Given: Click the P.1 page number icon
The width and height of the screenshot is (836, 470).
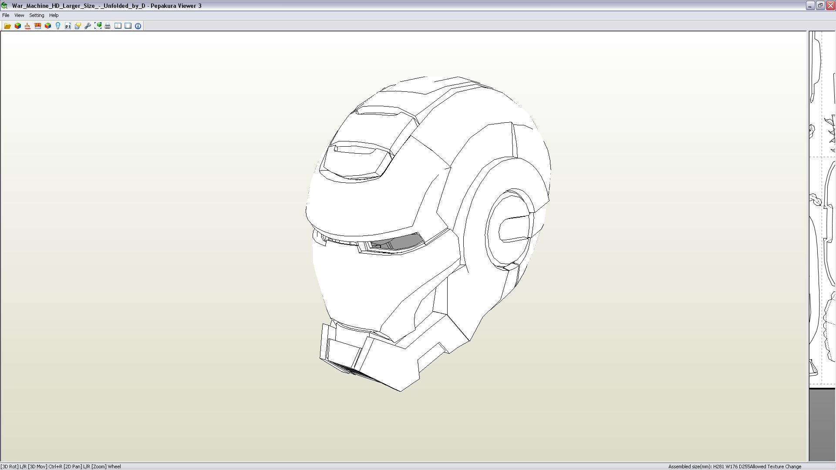Looking at the screenshot, I should [68, 26].
